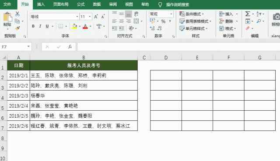The height and width of the screenshot is (161, 280).
Task: Open 格式 cell format button
Action: [227, 28]
